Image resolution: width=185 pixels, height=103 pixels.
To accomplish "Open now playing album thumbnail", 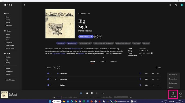I will click(x=5, y=95).
